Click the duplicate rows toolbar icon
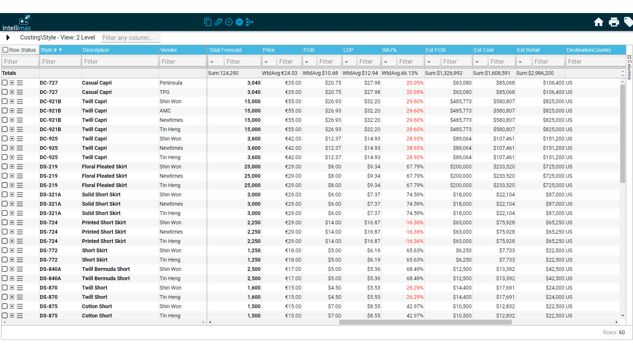633x354 pixels. [x=218, y=22]
